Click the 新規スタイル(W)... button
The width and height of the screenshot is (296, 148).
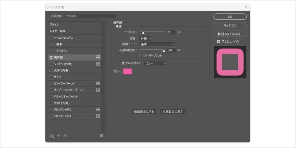pyautogui.click(x=230, y=34)
